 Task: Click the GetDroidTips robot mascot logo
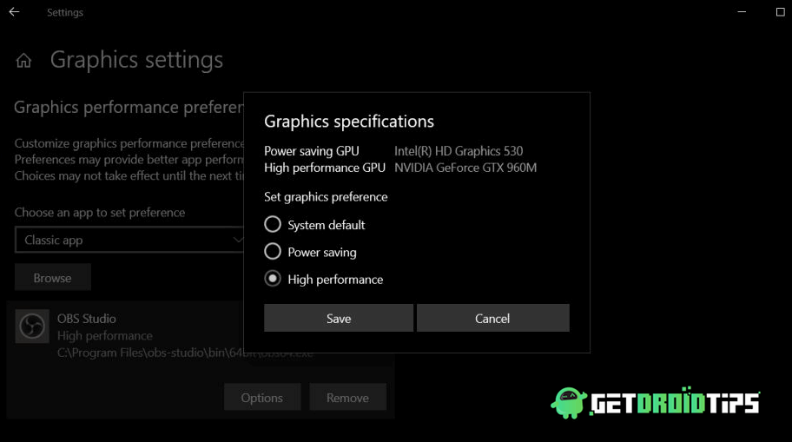pos(569,403)
